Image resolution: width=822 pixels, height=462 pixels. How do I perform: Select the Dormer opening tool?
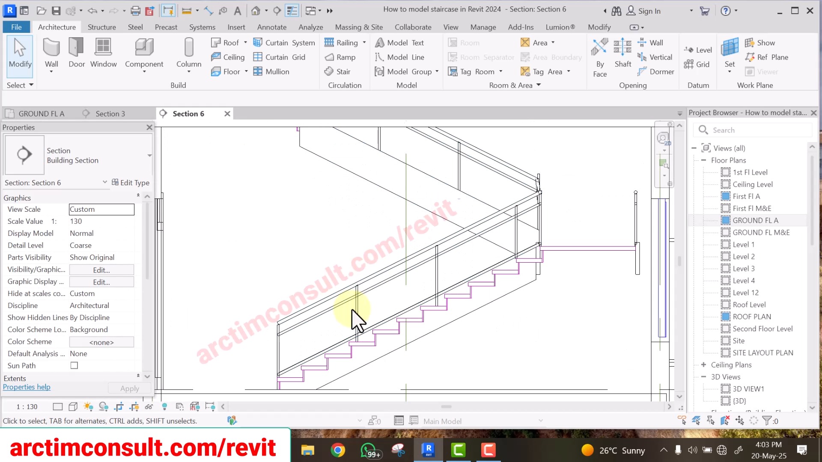tap(655, 71)
